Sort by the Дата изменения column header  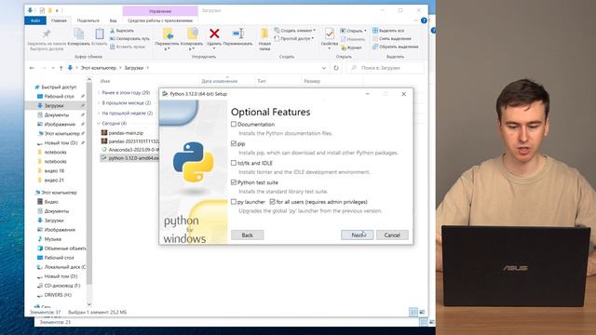(220, 81)
